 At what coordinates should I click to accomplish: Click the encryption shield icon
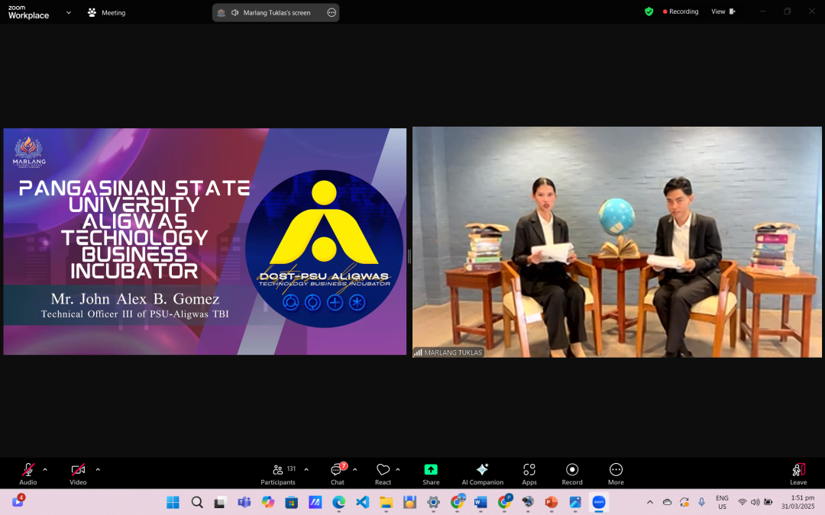pos(649,11)
